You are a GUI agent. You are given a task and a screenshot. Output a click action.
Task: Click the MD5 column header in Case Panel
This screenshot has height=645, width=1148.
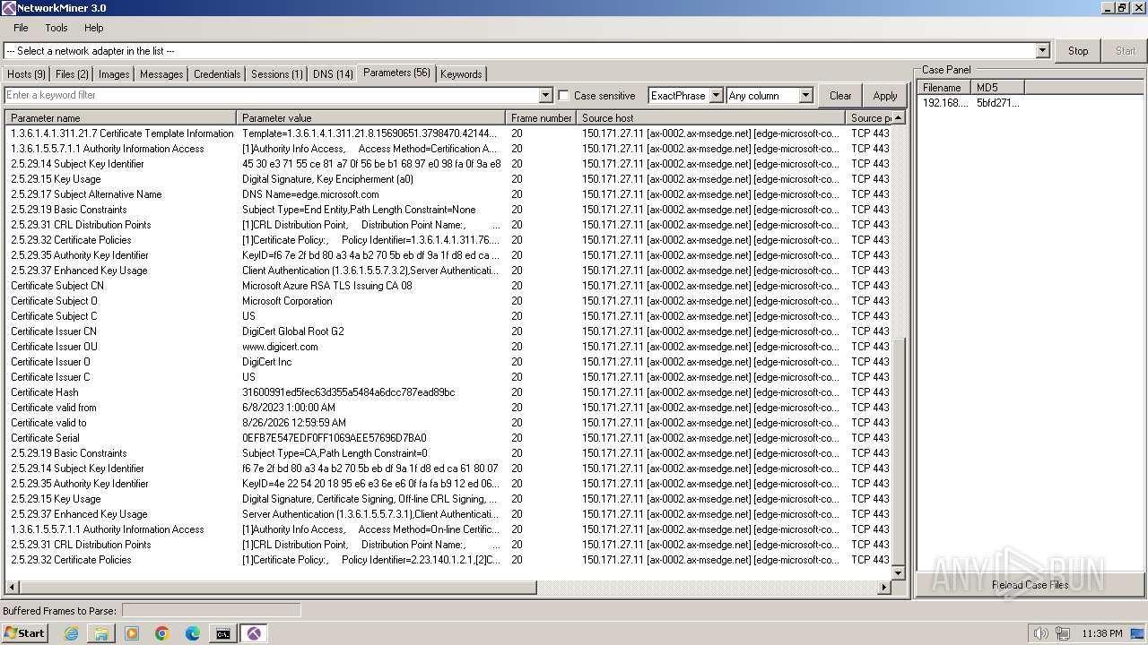point(997,87)
